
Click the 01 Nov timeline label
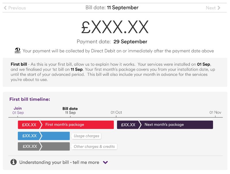point(215,112)
